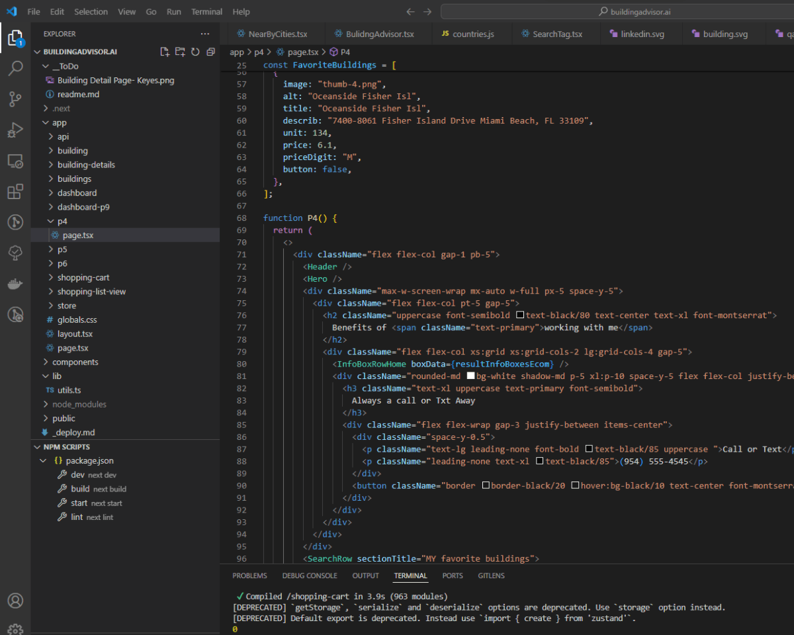Open globals.css in the explorer
The width and height of the screenshot is (794, 635).
(77, 319)
